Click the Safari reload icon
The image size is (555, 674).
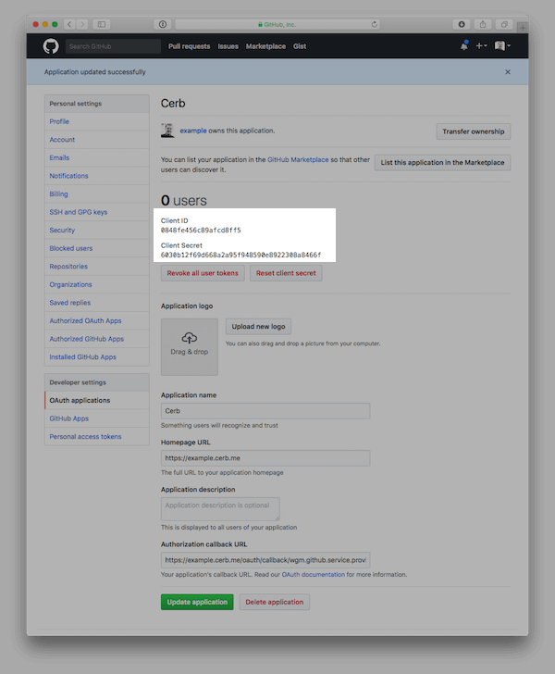(374, 24)
